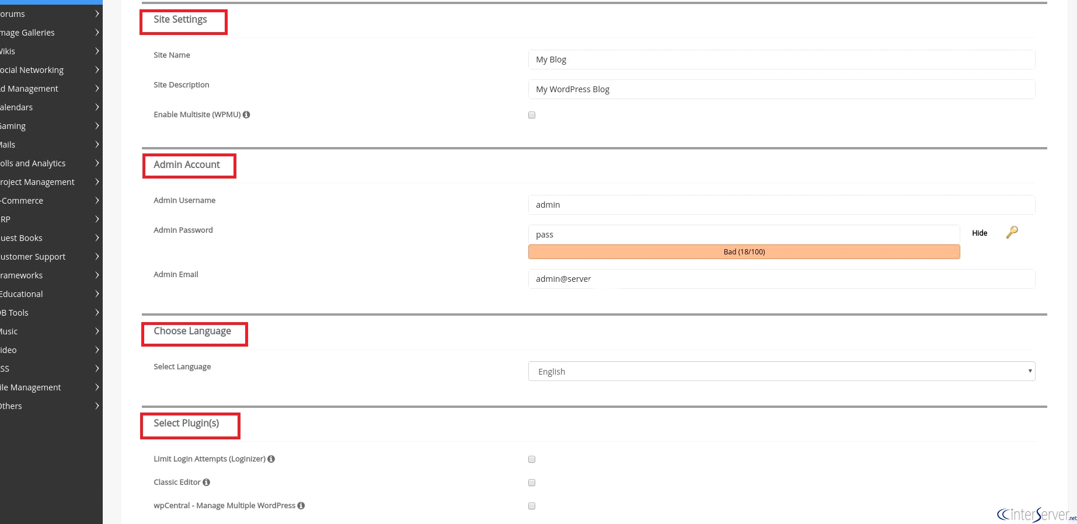
Task: Show info for wpCentral Manage Multiple WordPress
Action: (301, 506)
